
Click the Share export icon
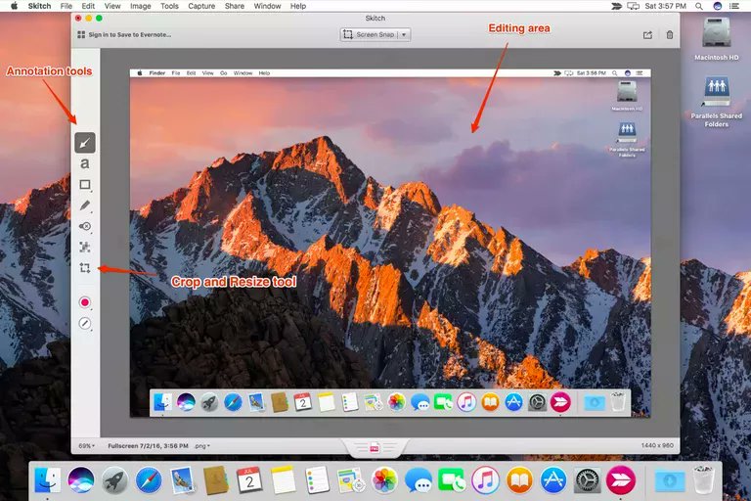[647, 34]
